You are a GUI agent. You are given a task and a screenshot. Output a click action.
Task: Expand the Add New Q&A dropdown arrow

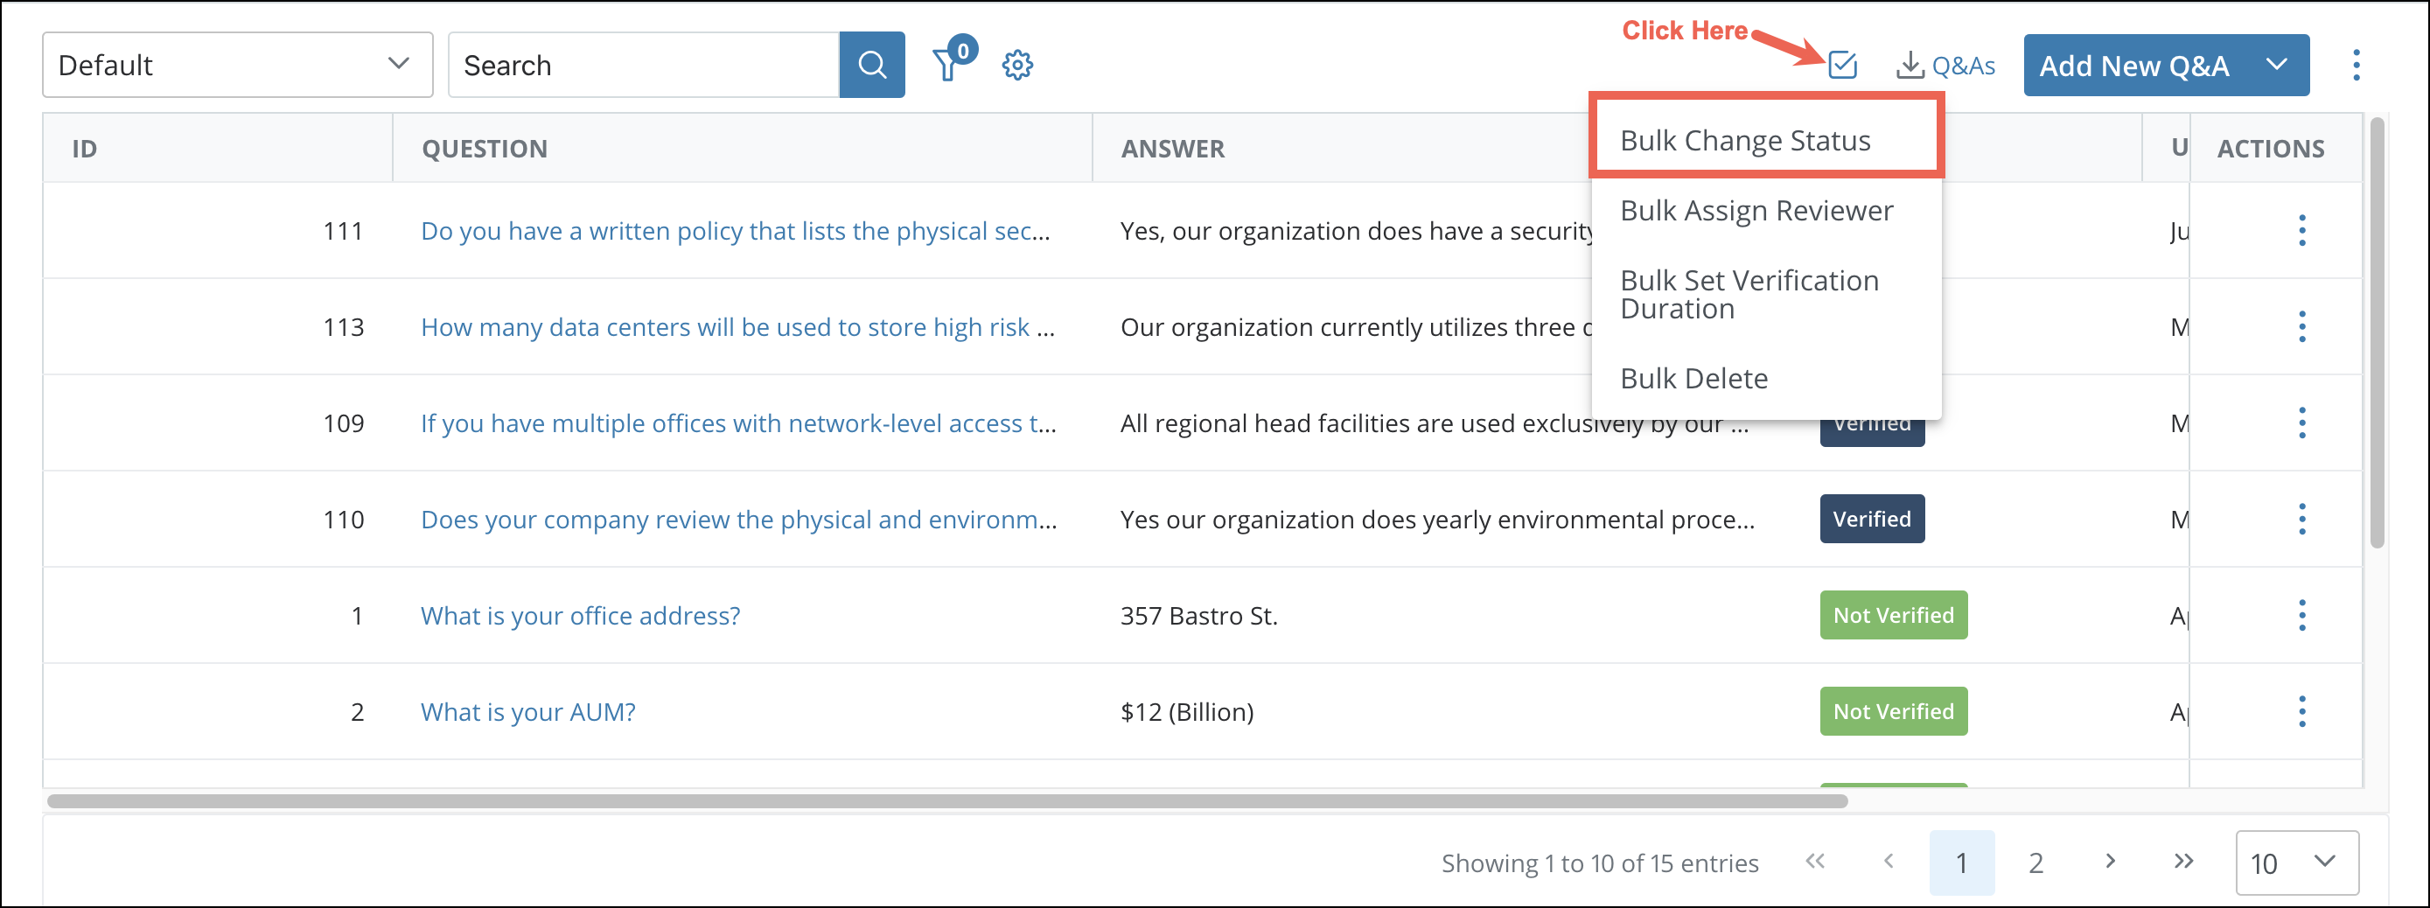[x=2276, y=65]
